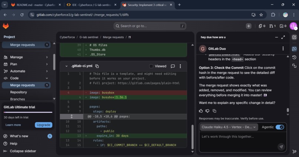Click the Search or go to field
The image size is (299, 157).
[x=150, y=26]
